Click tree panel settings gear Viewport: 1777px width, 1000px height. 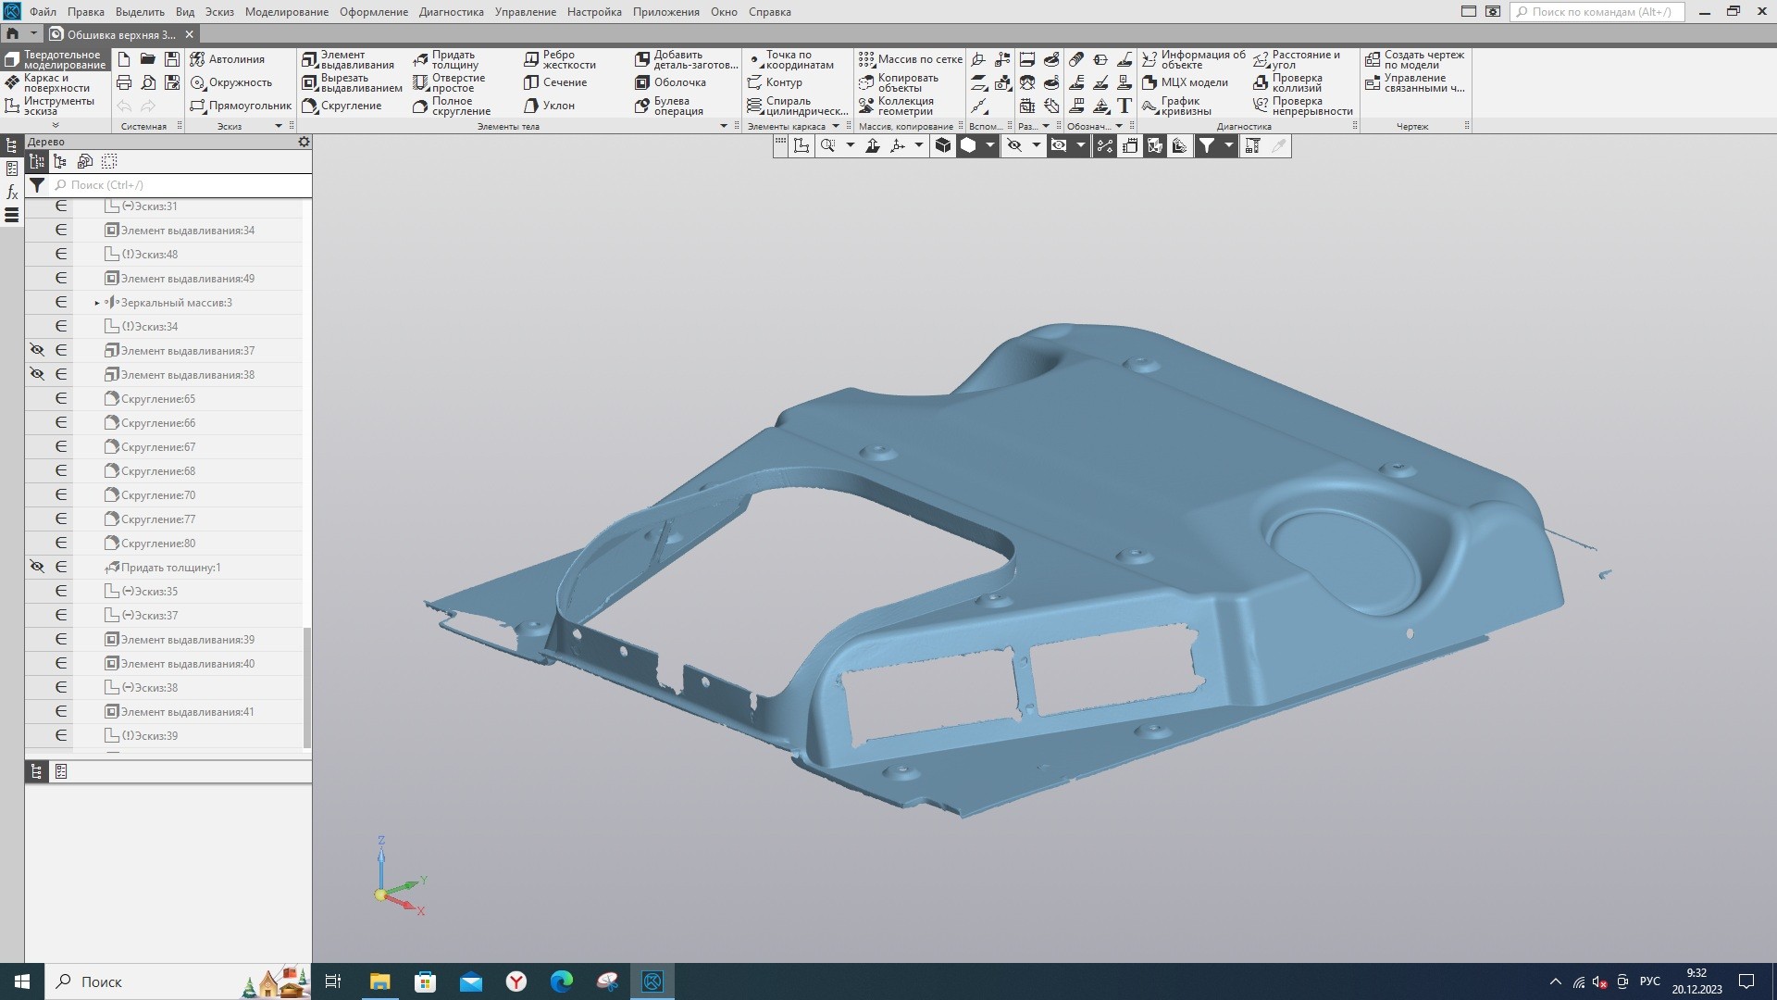(x=304, y=142)
